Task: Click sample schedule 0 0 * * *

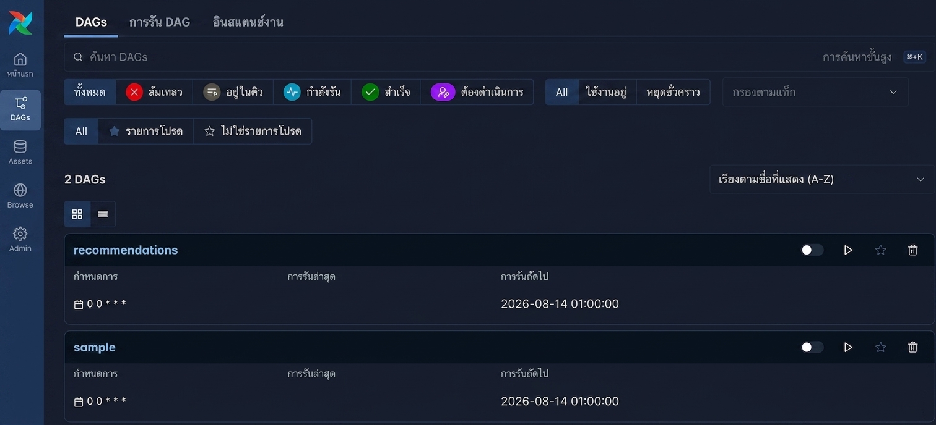Action: click(x=106, y=402)
